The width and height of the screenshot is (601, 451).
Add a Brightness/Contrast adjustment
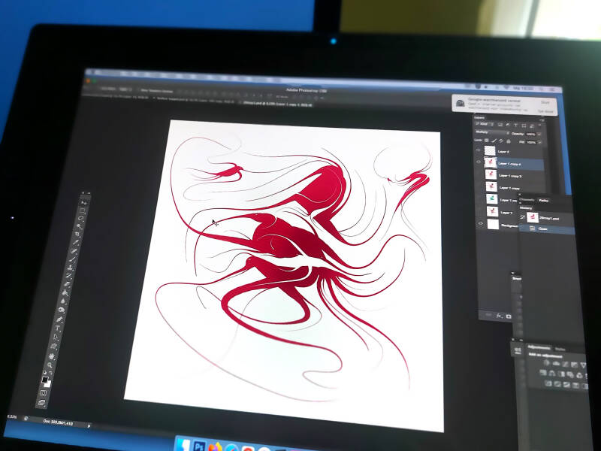pos(547,363)
